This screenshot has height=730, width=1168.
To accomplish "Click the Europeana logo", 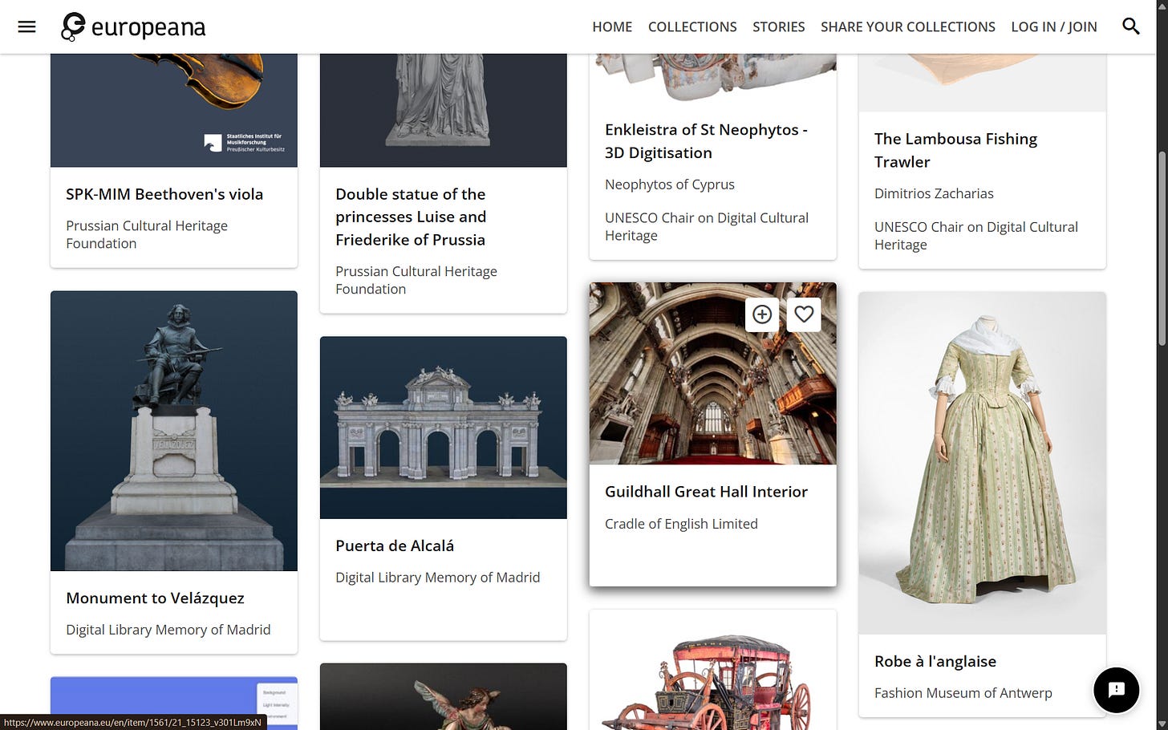I will (x=133, y=26).
